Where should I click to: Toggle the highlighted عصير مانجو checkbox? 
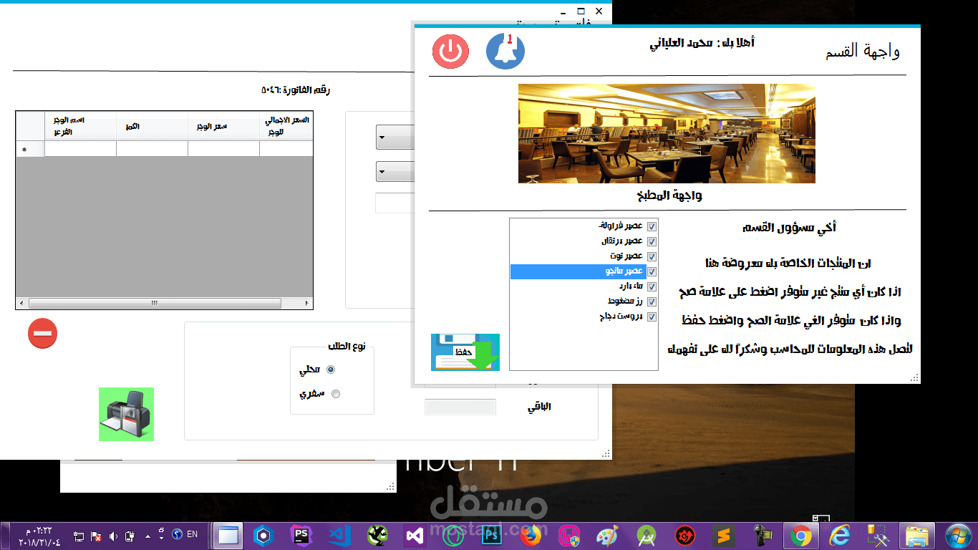pyautogui.click(x=652, y=271)
